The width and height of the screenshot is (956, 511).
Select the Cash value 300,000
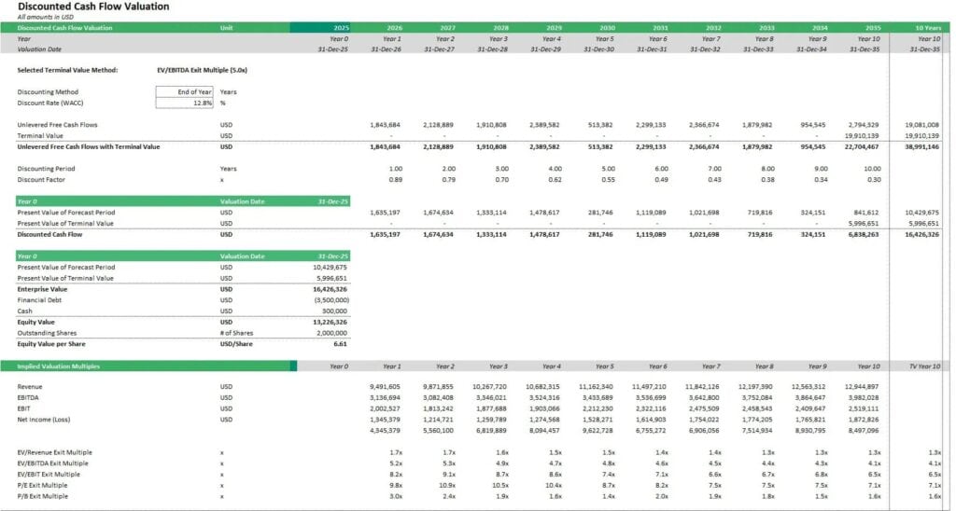tap(335, 311)
